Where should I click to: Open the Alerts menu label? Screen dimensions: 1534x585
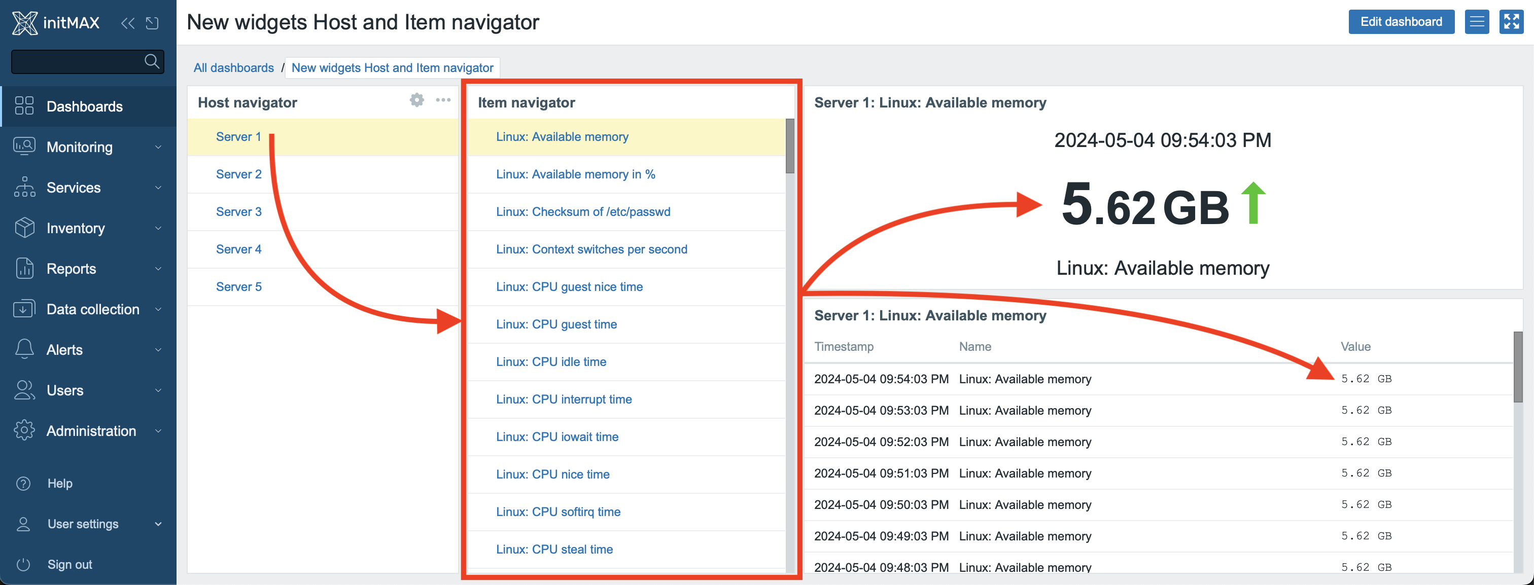coord(64,349)
